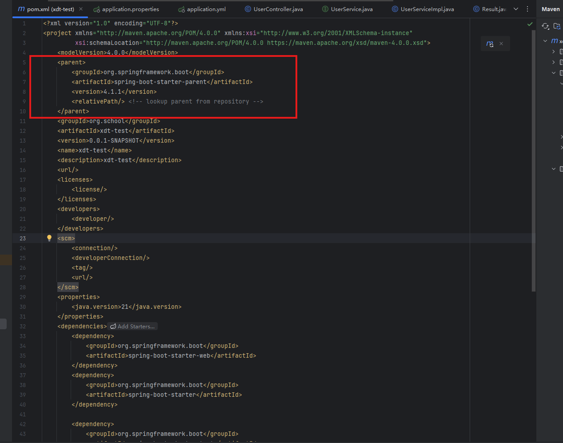
Task: Click spring-boot-starter artifactId on line 39
Action: [162, 395]
